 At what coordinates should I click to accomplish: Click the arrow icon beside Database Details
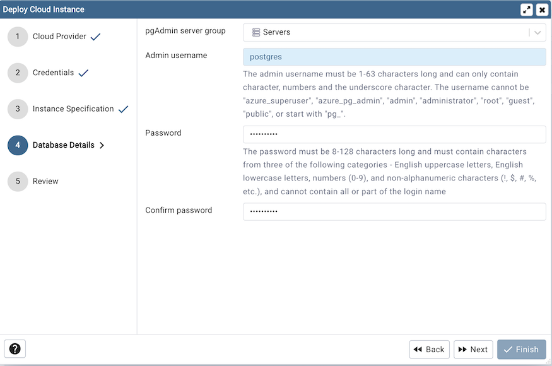(102, 145)
